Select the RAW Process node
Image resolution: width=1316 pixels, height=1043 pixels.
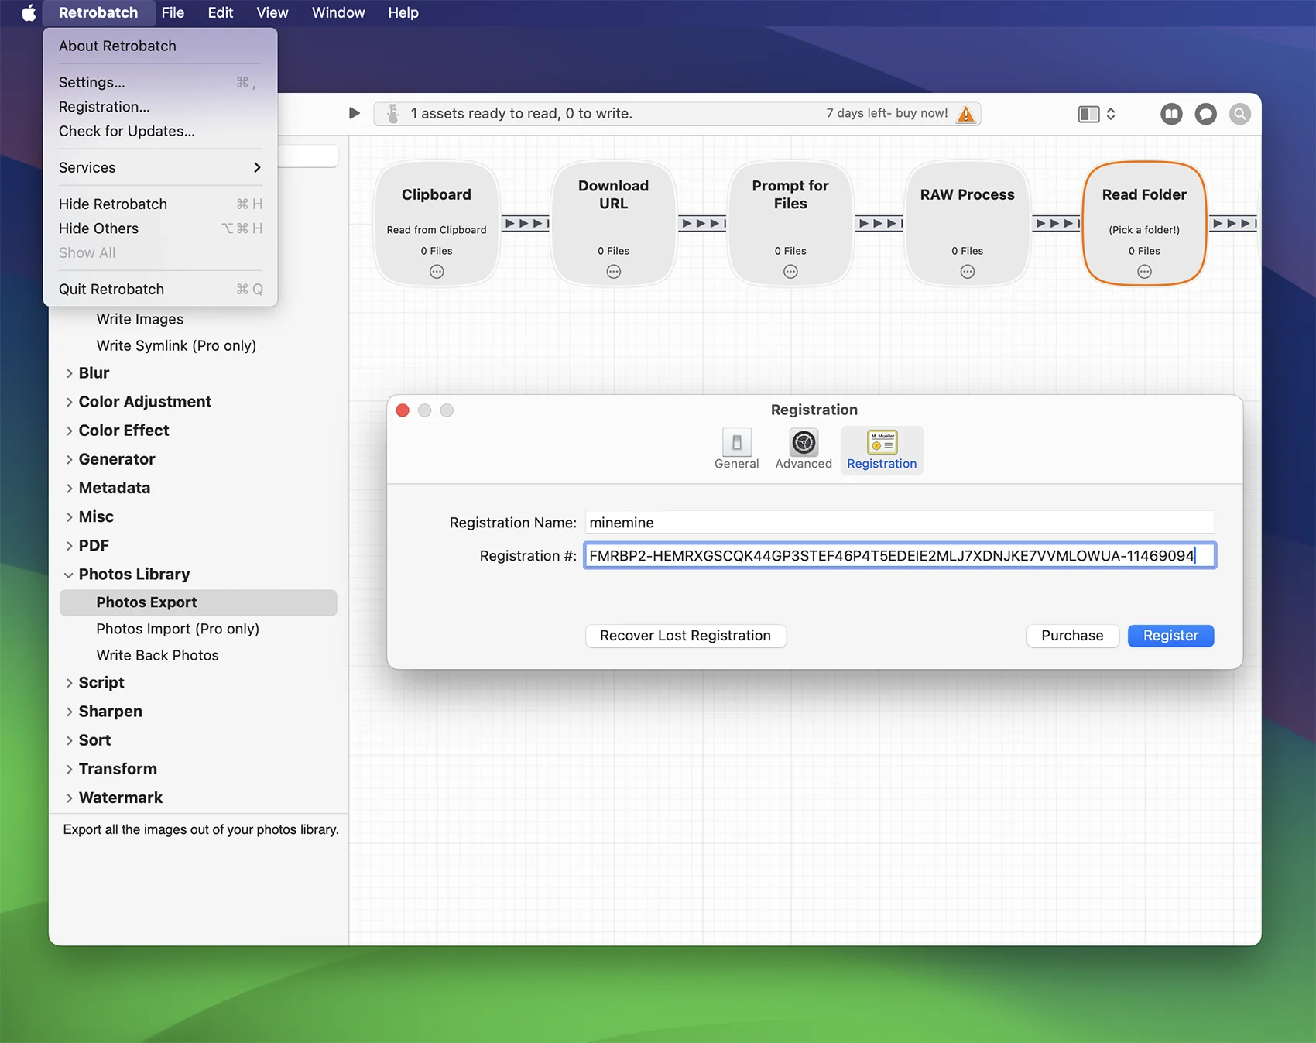(x=968, y=224)
